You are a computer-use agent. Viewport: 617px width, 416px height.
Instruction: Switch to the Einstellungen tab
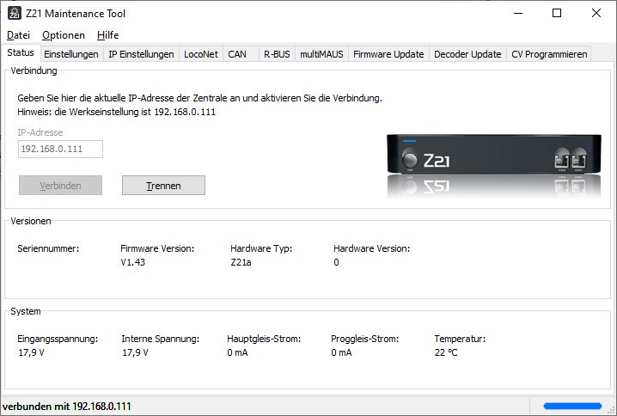[x=71, y=54]
